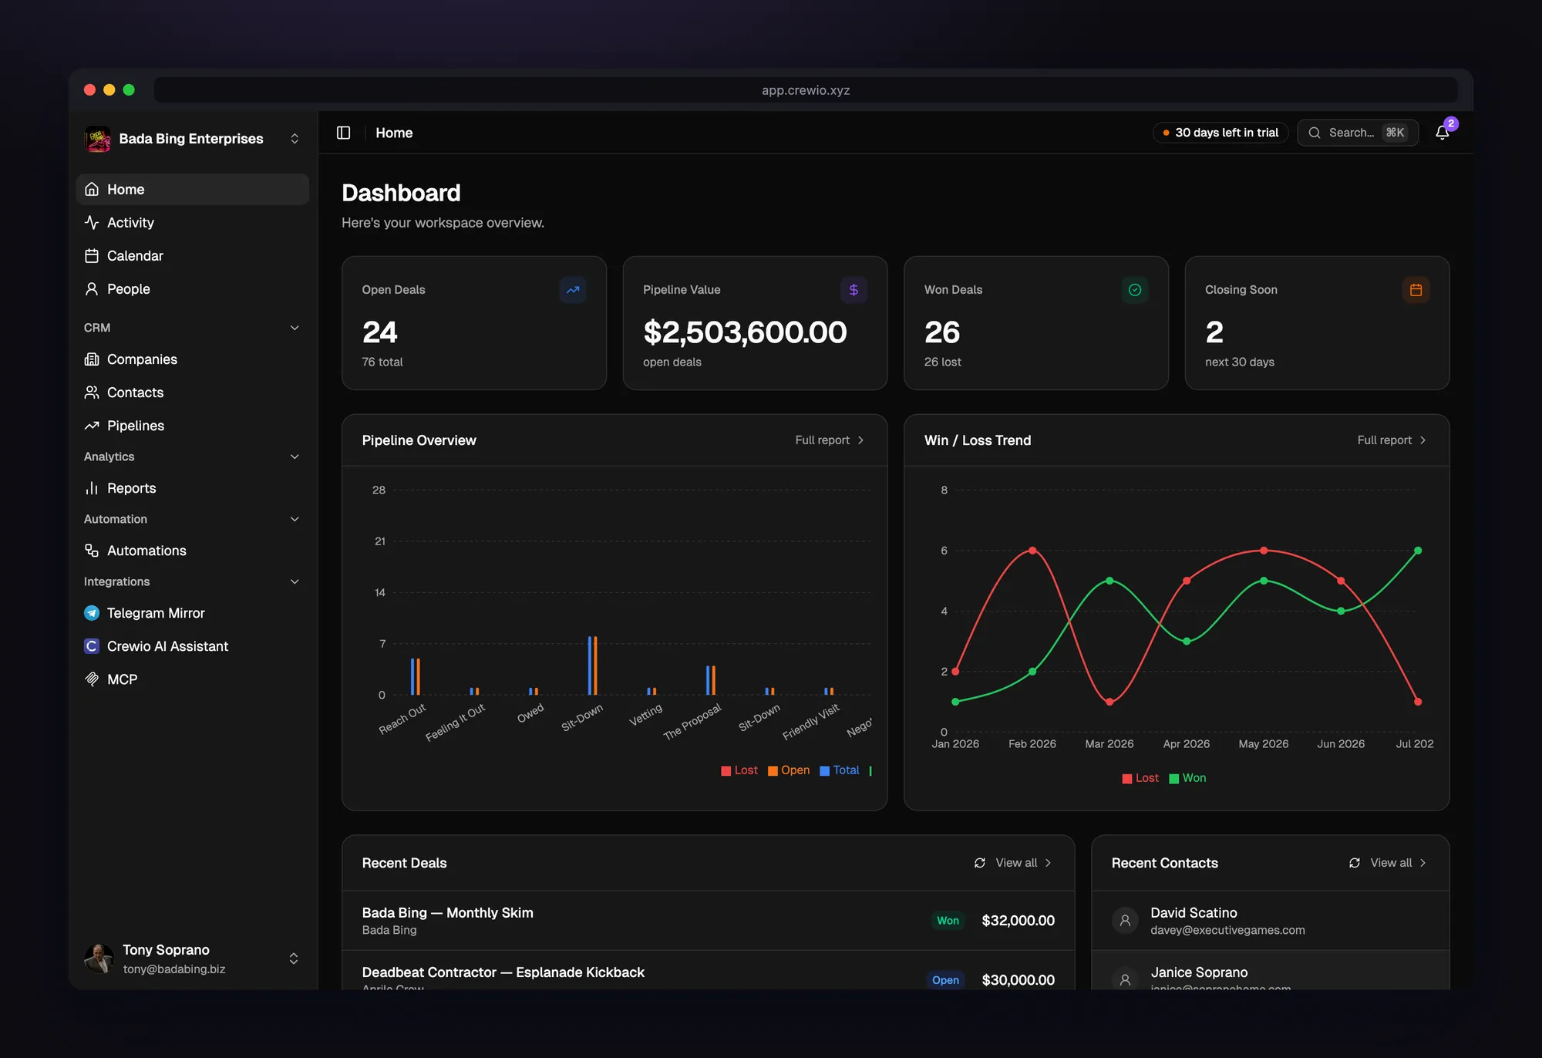Open the notifications bell

point(1443,133)
